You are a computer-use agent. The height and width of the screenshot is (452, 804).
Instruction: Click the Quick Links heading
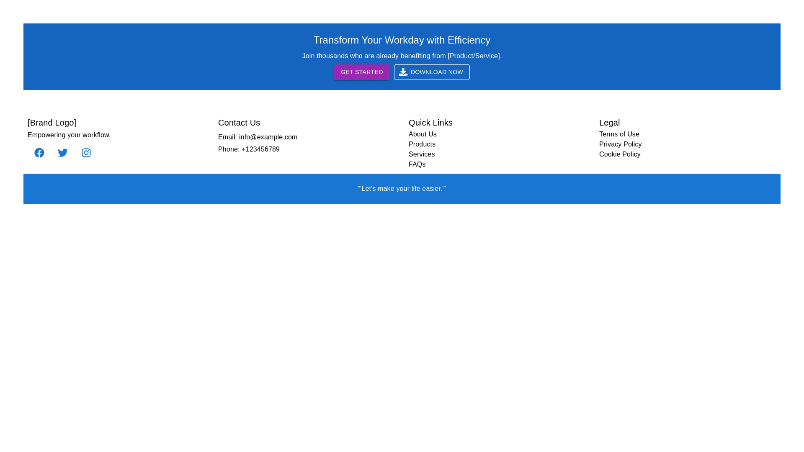click(x=430, y=123)
